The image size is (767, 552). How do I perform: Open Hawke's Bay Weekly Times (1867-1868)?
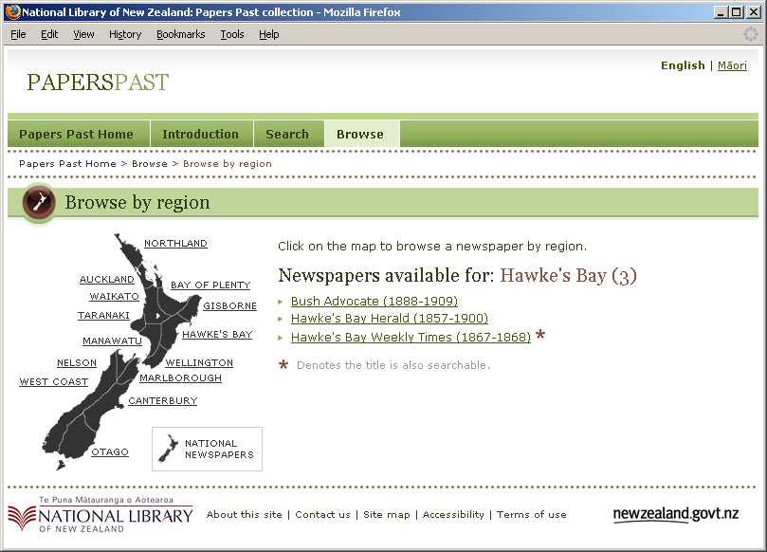pos(411,337)
